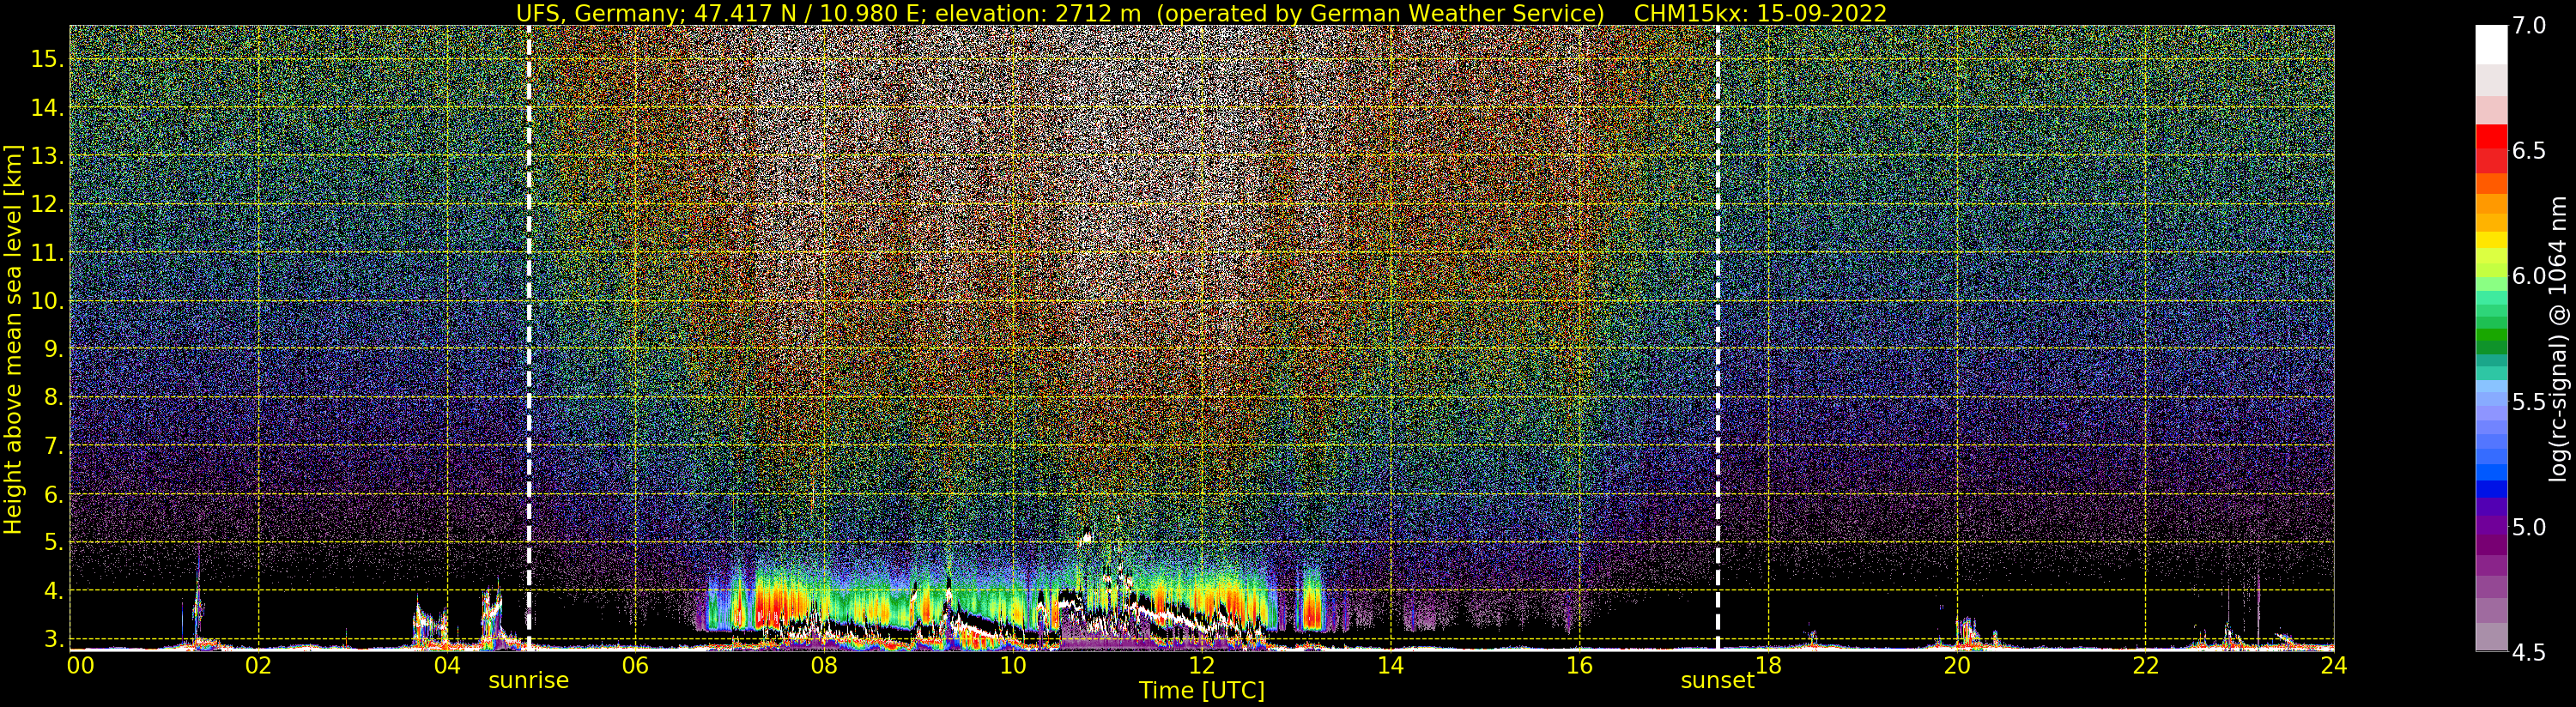Click the 14 time tick label
This screenshot has height=707, width=2576.
click(x=1390, y=665)
